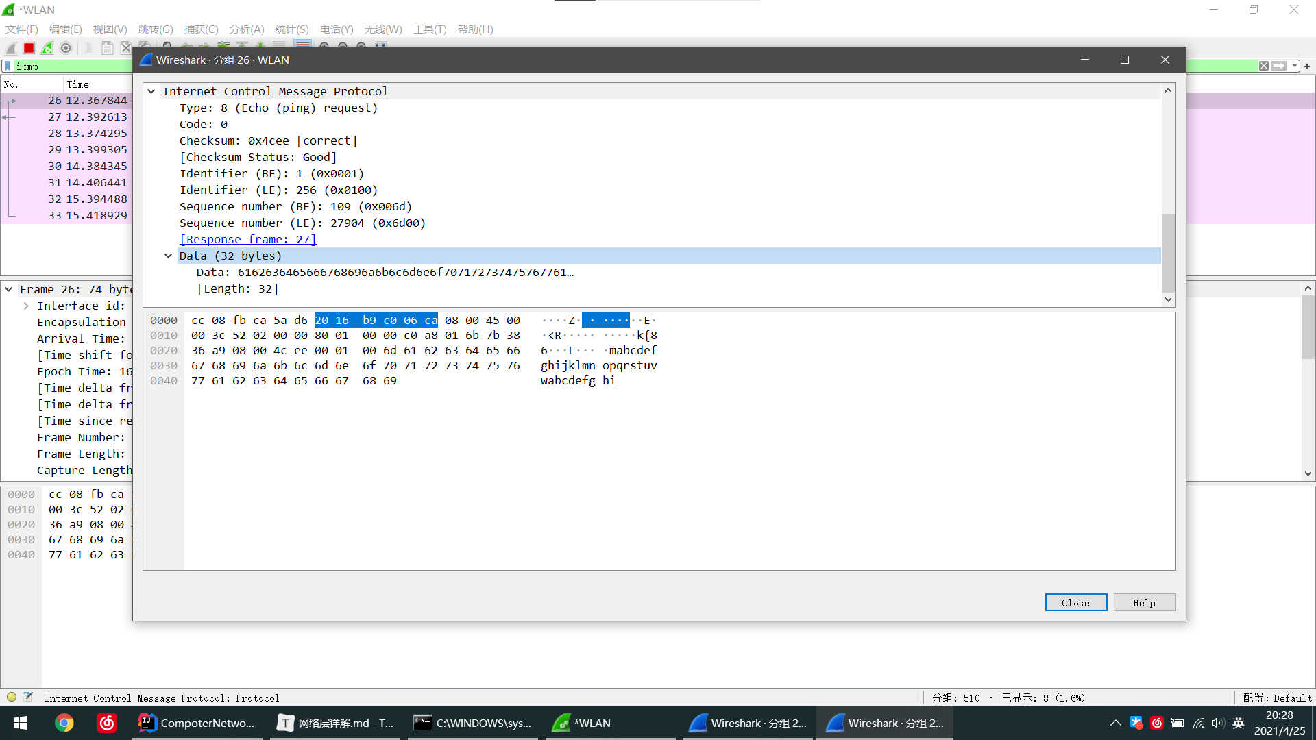Viewport: 1316px width, 740px height.
Task: Open capture options gear icon
Action: (x=66, y=48)
